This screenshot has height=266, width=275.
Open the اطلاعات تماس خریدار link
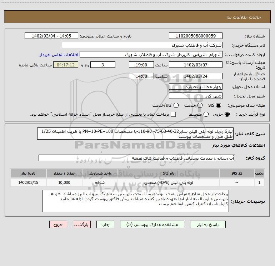point(59,55)
